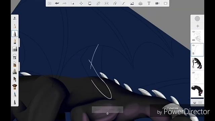Show the hidden faint sketch layer

coord(193,73)
